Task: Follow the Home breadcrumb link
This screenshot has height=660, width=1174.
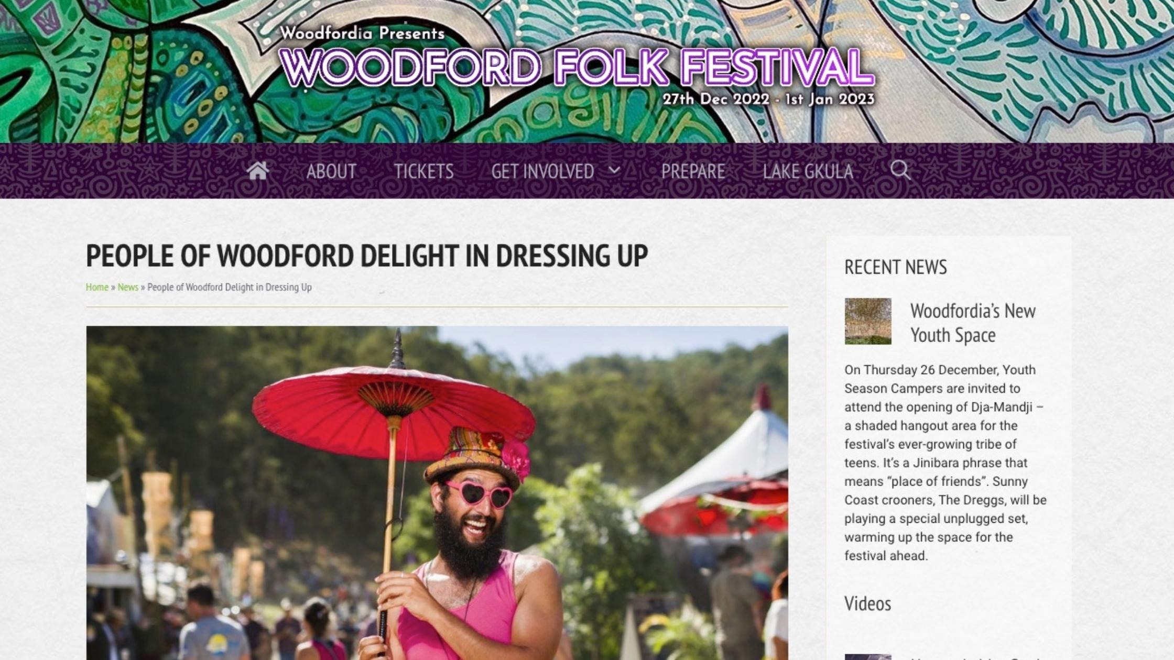Action: 97,287
